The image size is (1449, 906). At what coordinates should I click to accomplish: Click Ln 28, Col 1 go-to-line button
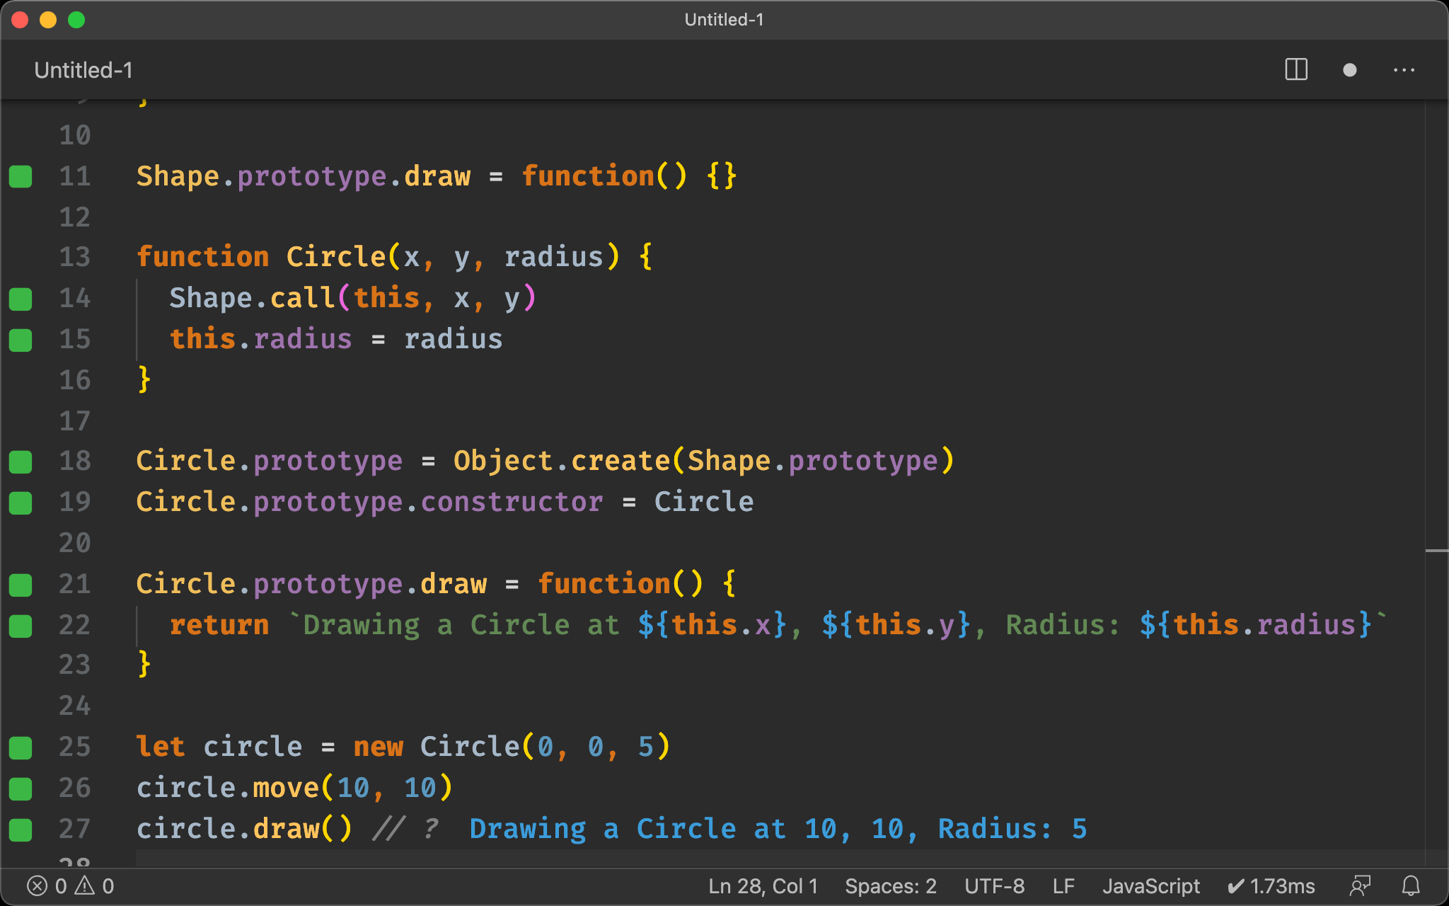[763, 885]
